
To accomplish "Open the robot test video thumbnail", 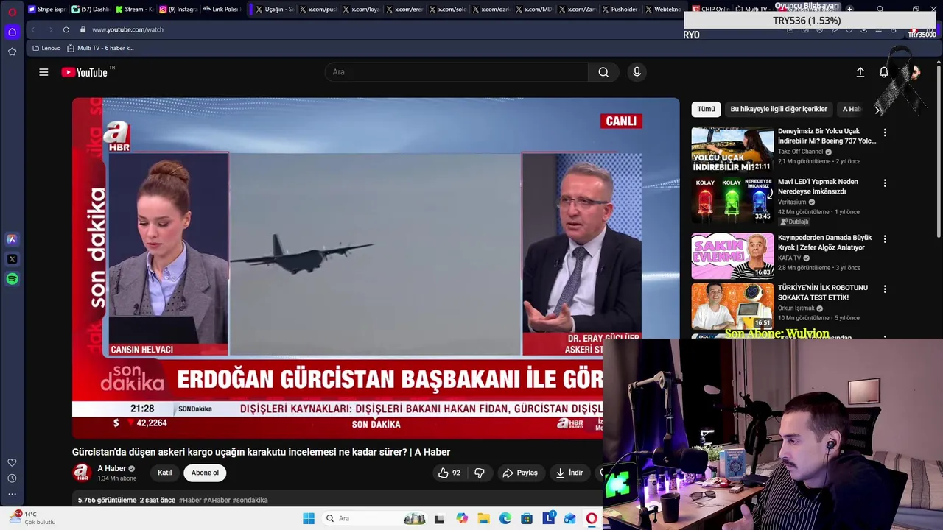I will (x=732, y=305).
